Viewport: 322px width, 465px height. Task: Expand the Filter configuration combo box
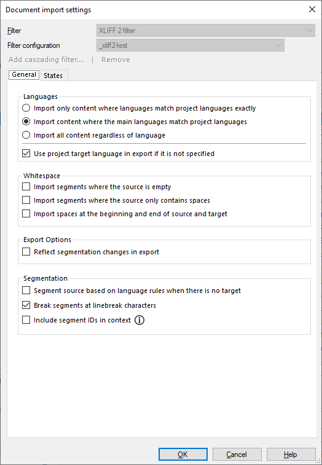(x=190, y=45)
